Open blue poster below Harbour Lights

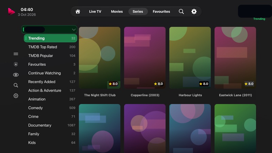pyautogui.click(x=190, y=129)
